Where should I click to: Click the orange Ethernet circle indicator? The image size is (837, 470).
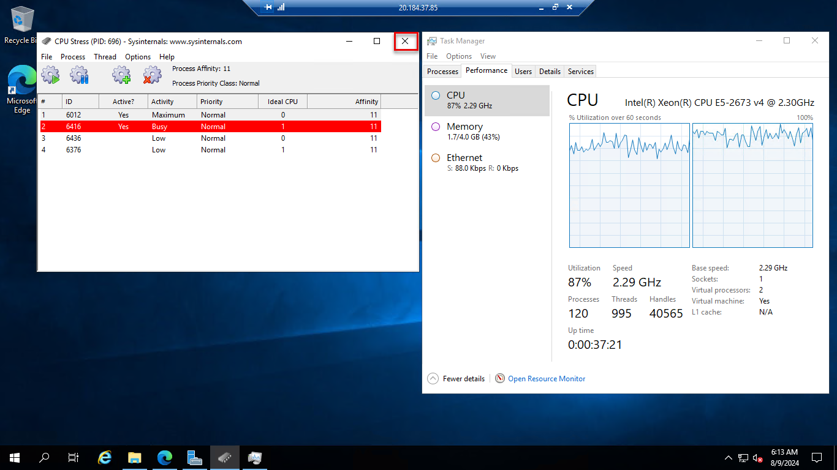click(436, 158)
